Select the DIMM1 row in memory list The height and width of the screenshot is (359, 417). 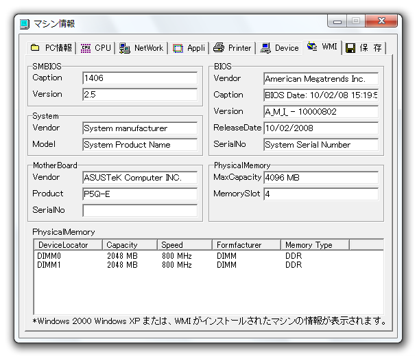pos(209,265)
